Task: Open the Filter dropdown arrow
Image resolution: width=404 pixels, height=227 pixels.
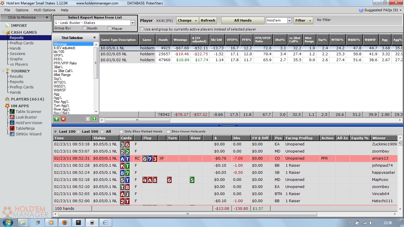Action: [310, 21]
